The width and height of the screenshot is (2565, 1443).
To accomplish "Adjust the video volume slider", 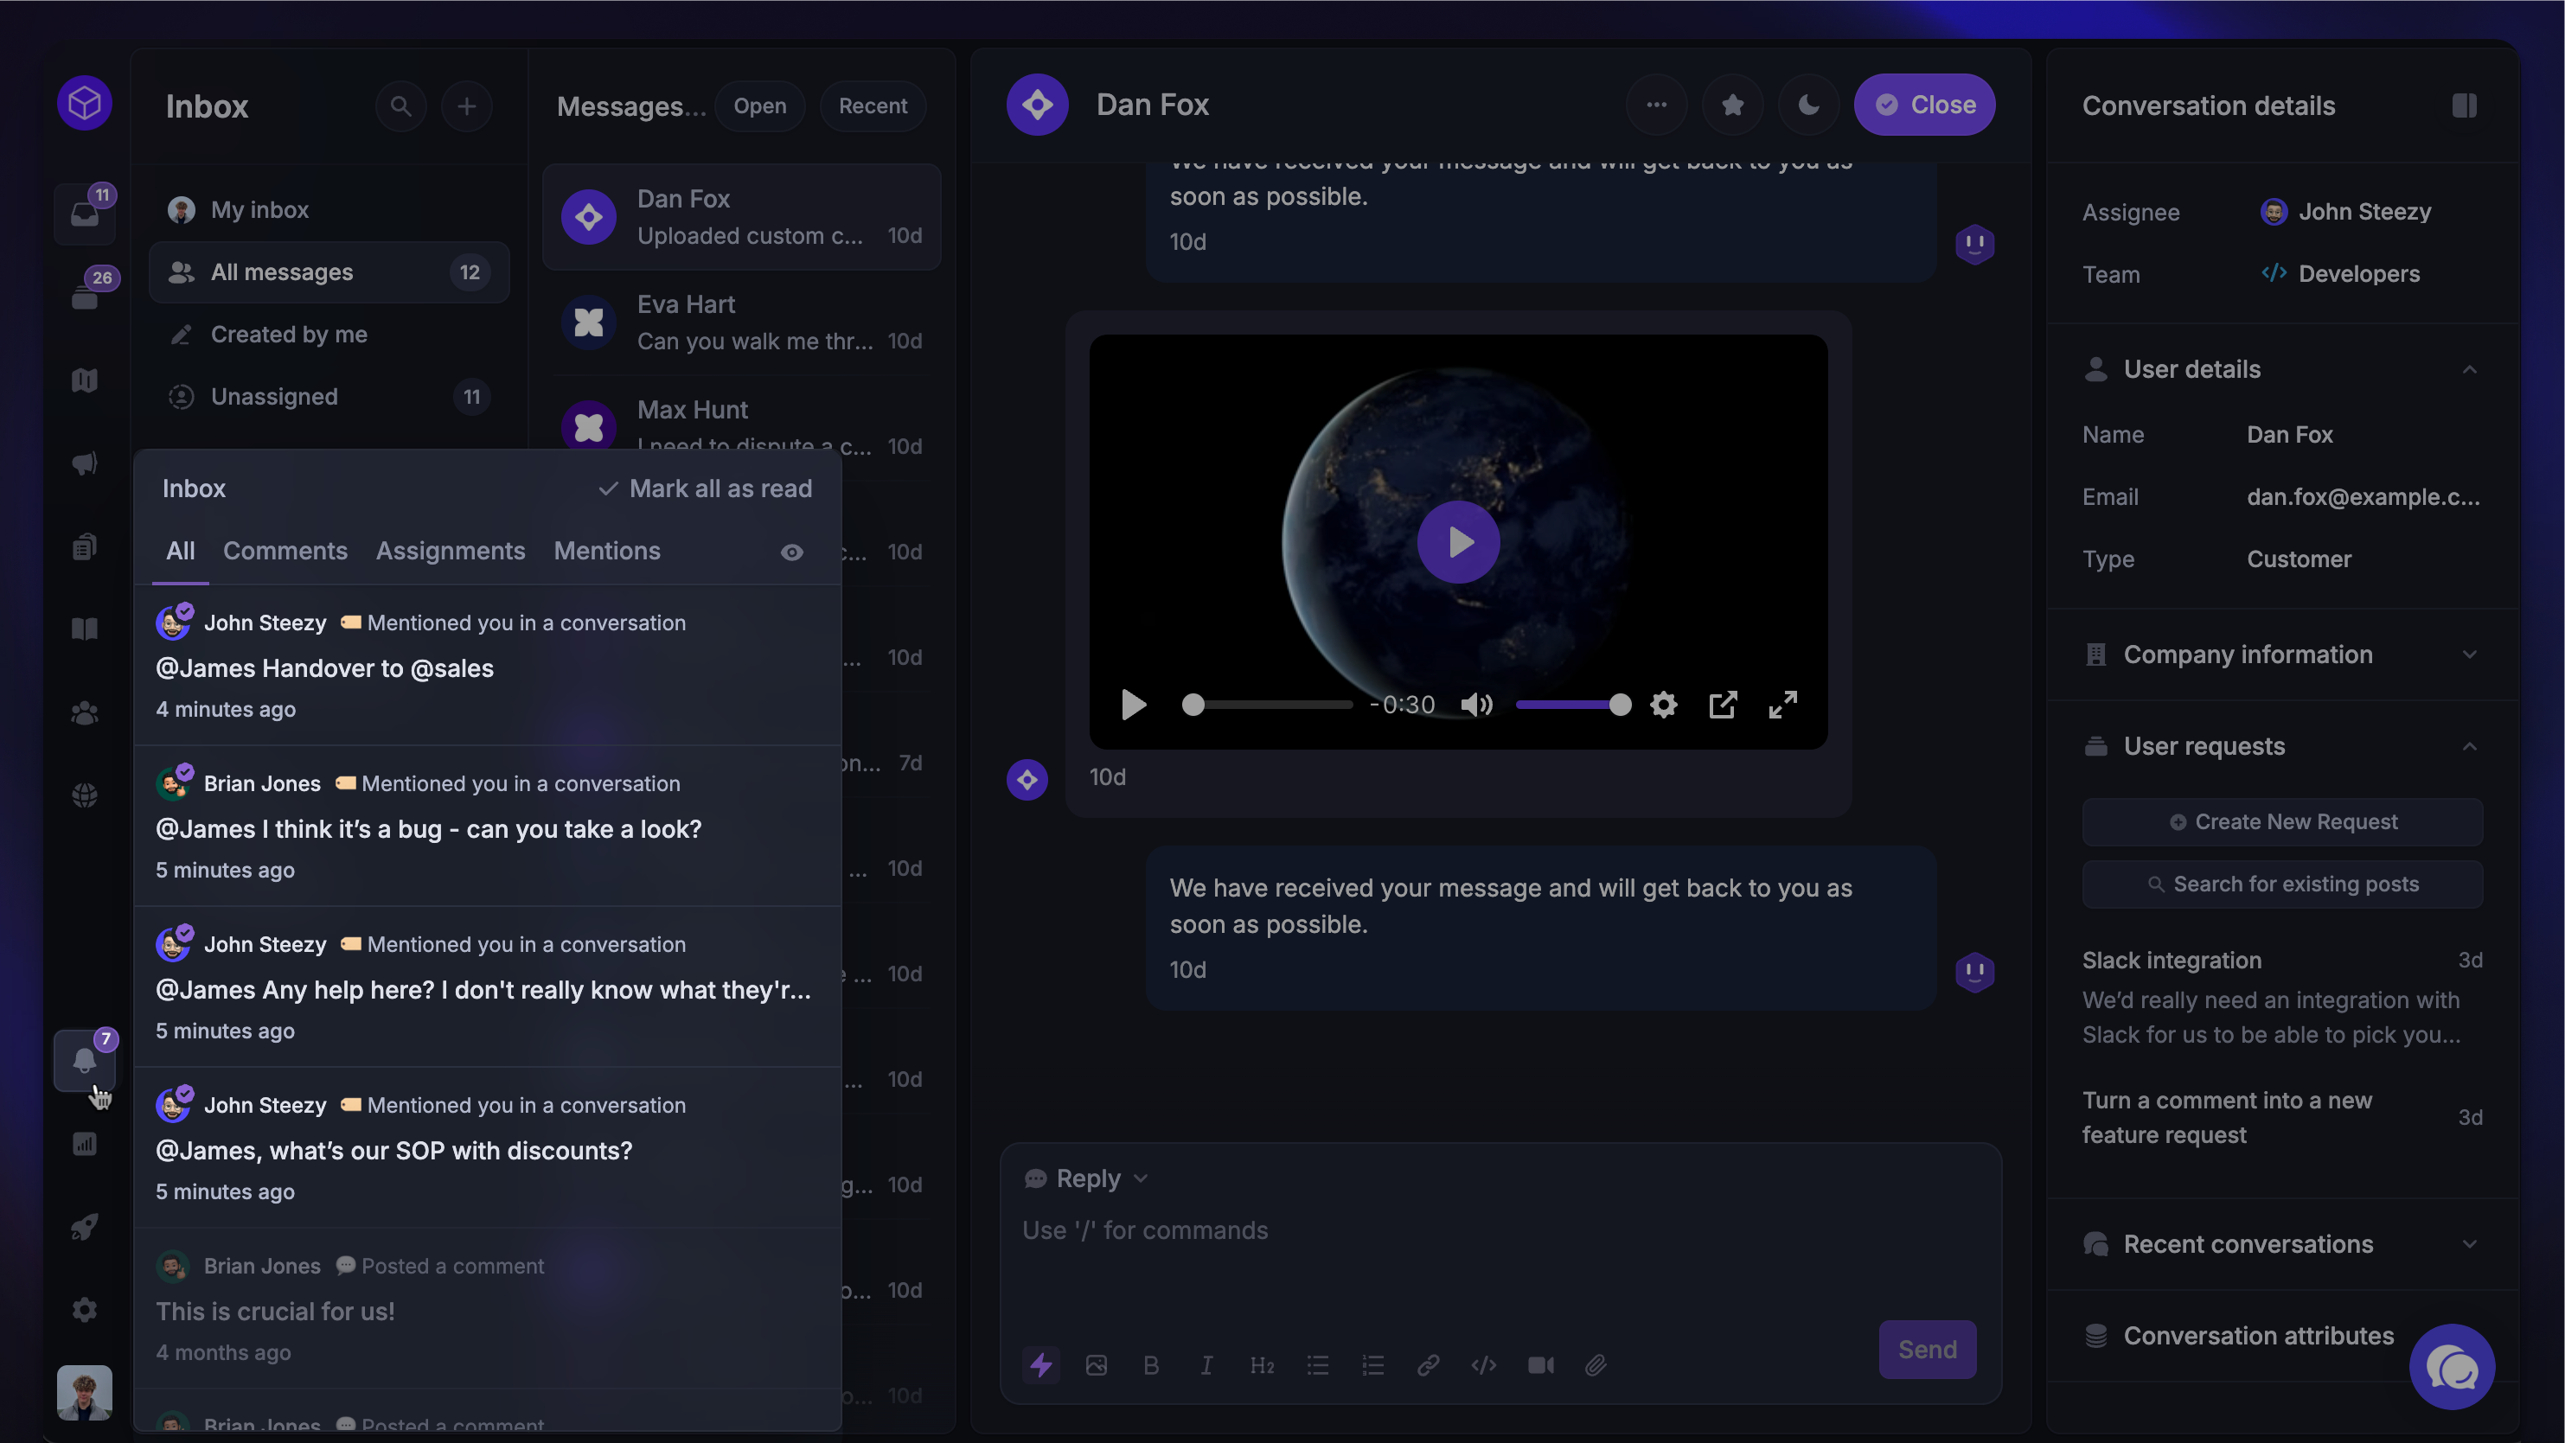I will click(x=1573, y=705).
